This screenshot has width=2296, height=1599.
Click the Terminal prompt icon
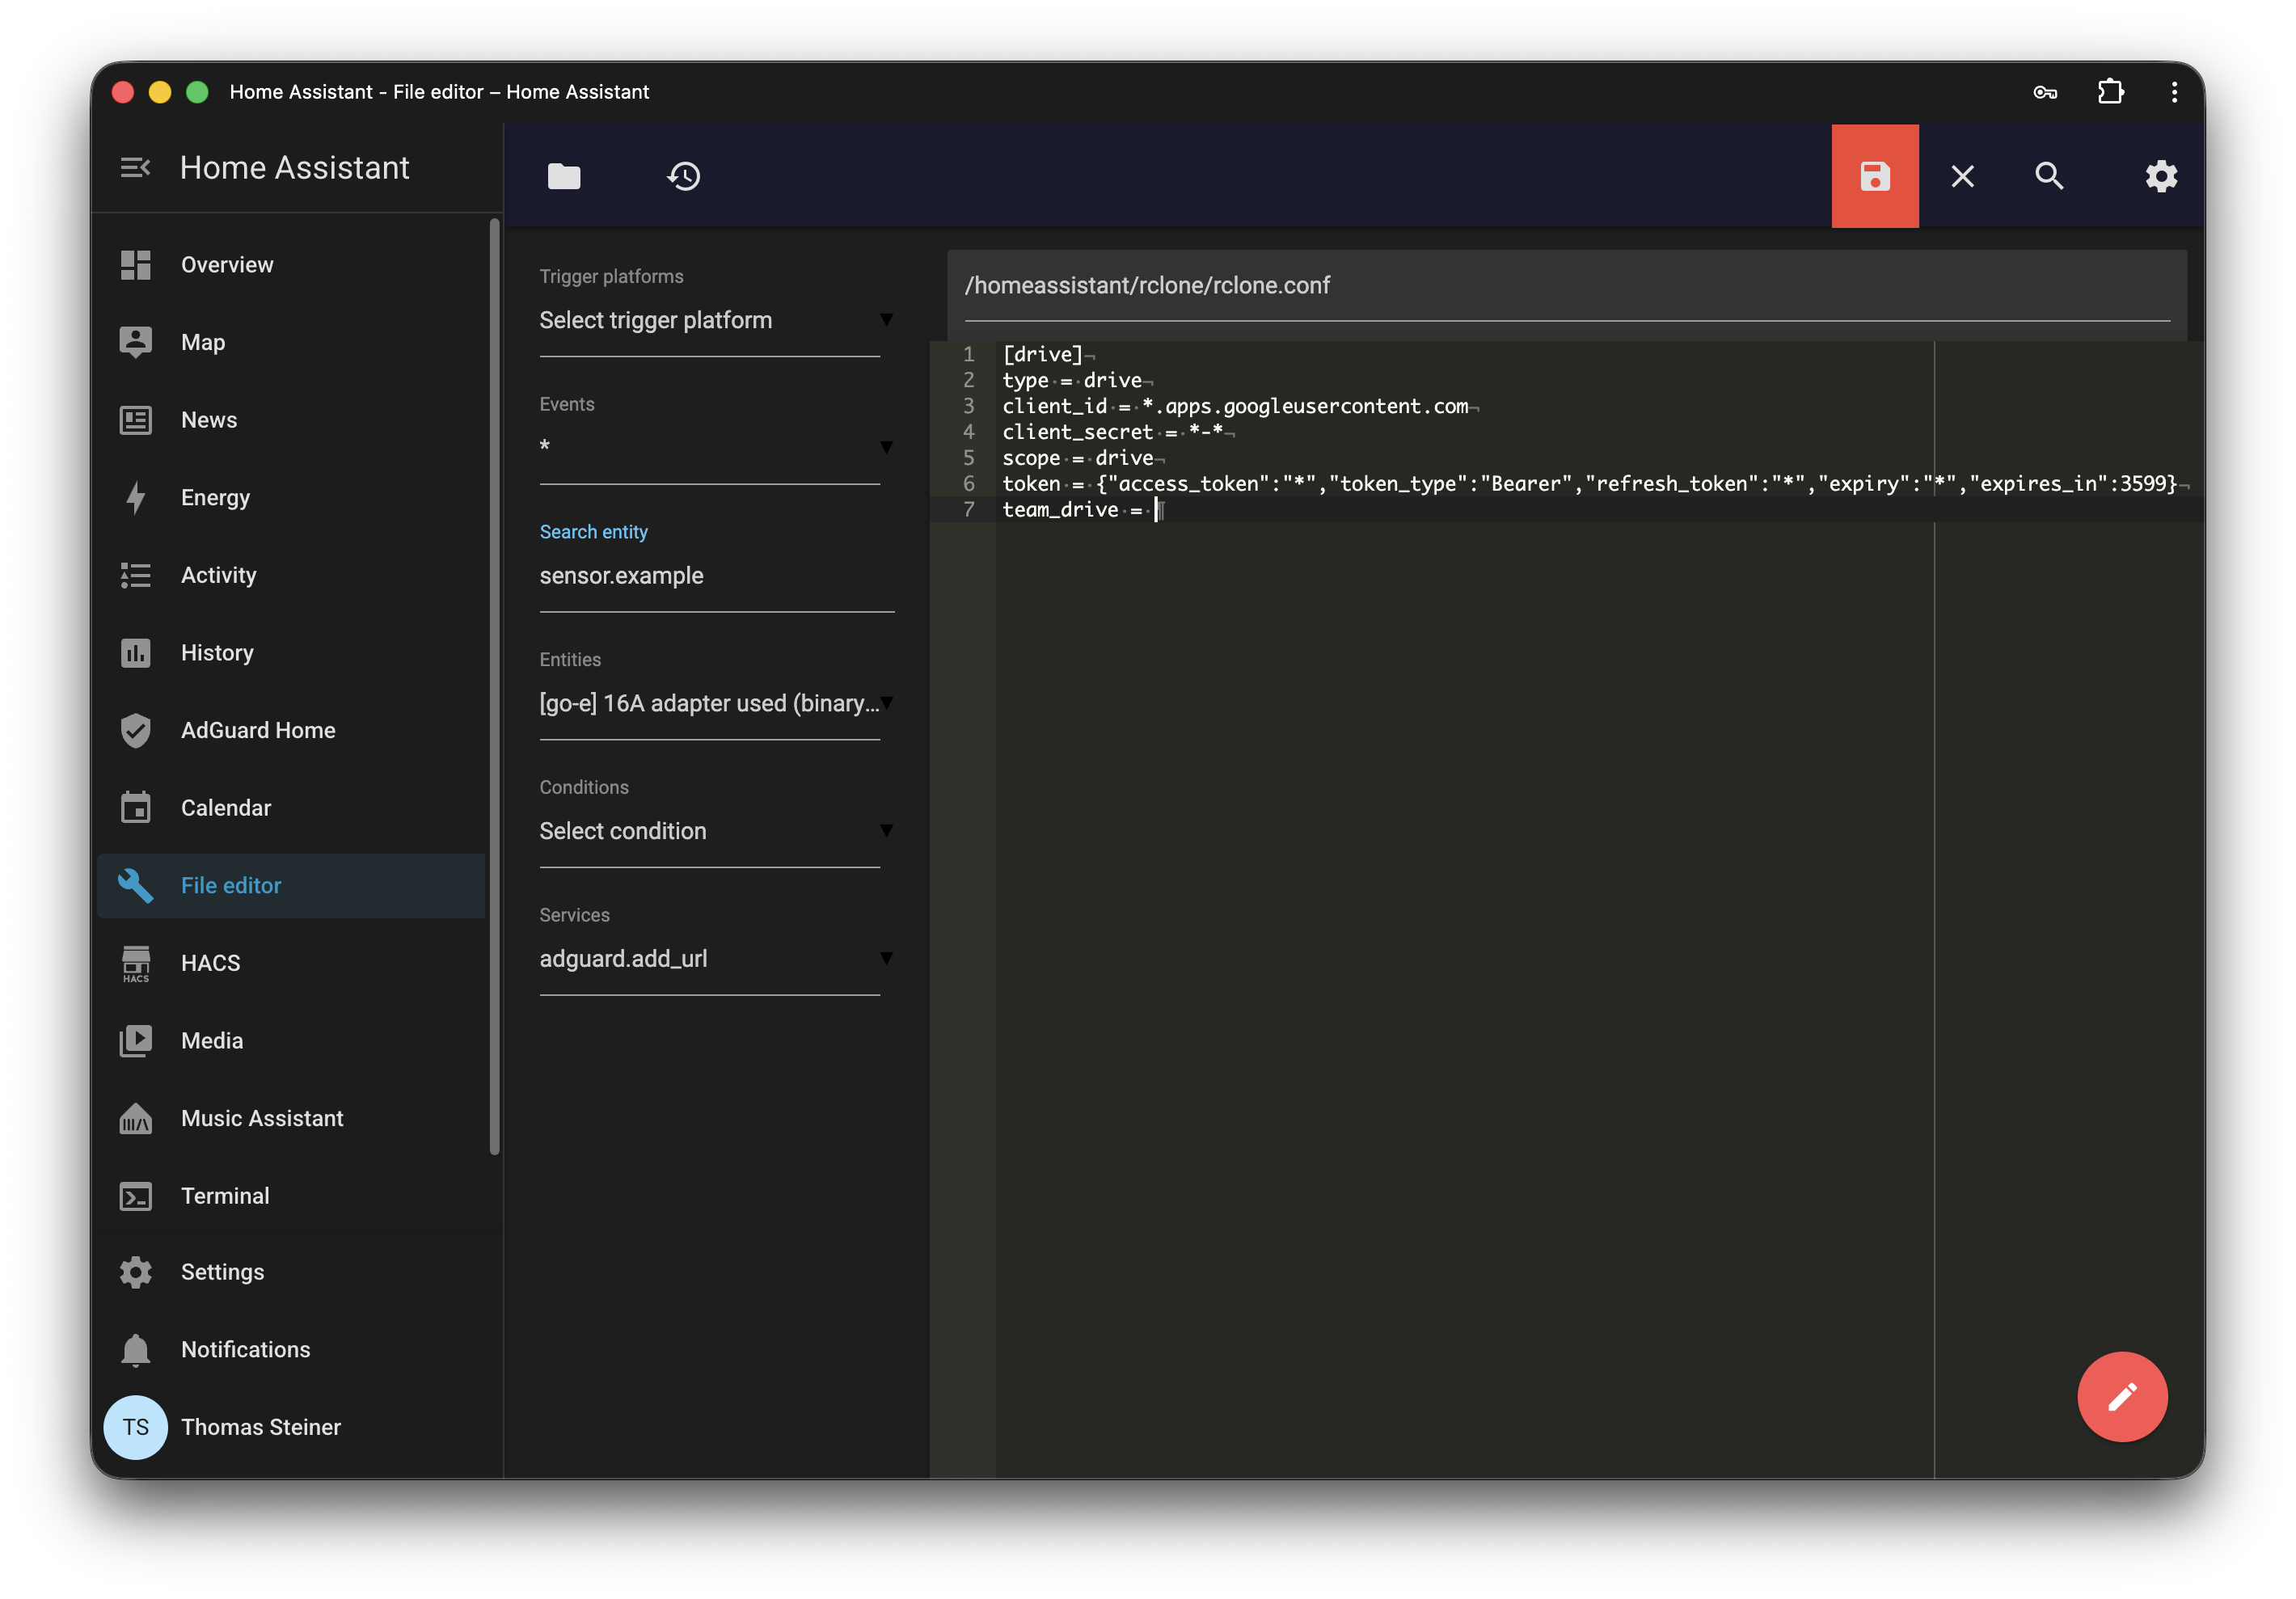[x=136, y=1196]
